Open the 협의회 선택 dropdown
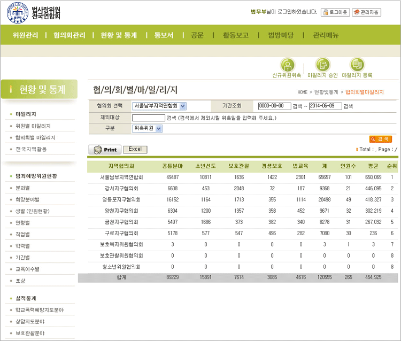The height and width of the screenshot is (341, 401). pos(159,106)
